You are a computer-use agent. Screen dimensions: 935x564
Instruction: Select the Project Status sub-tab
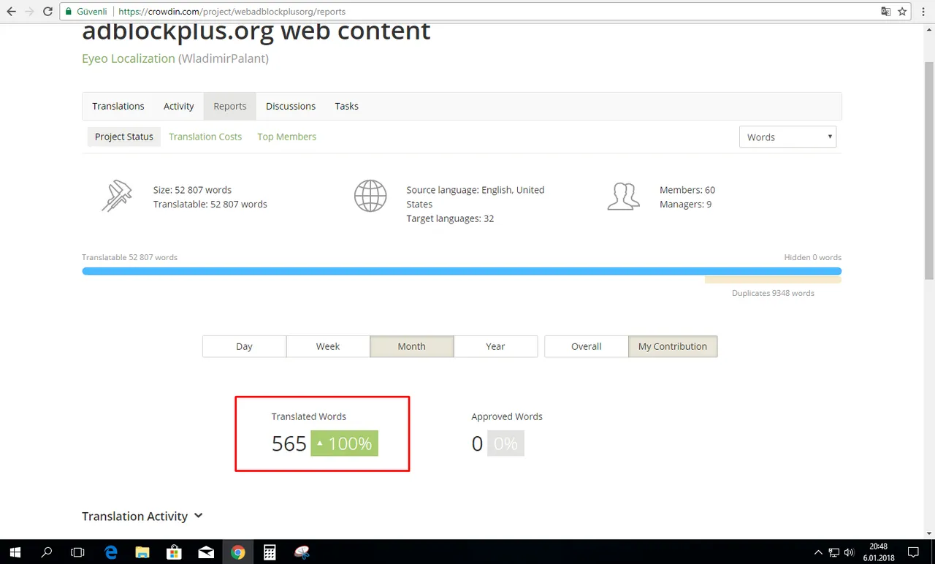coord(124,137)
